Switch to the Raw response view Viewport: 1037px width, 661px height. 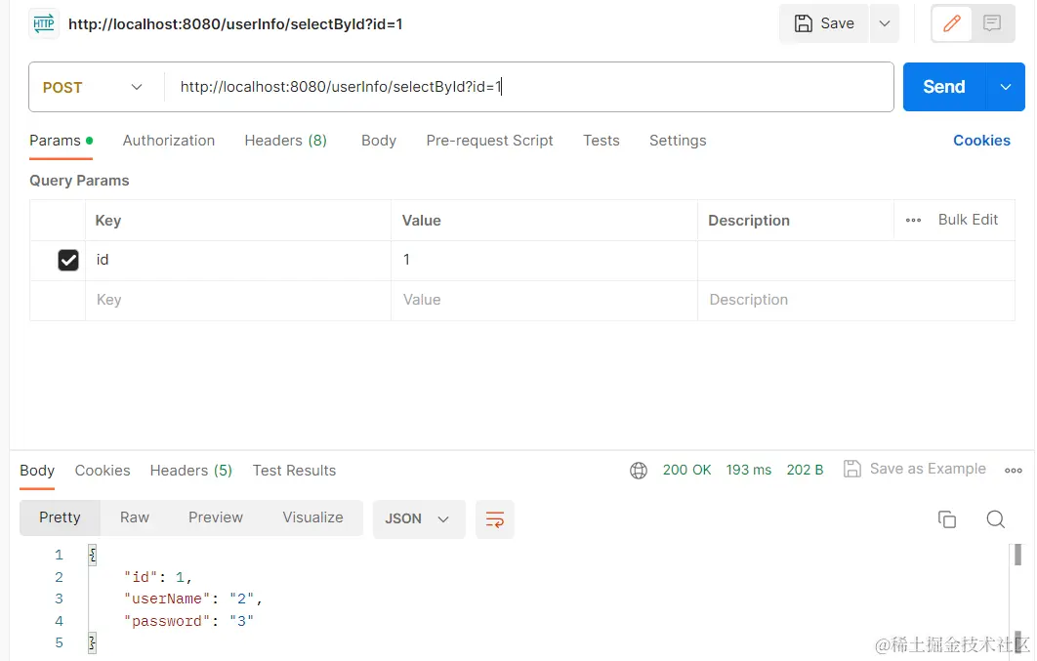[135, 517]
